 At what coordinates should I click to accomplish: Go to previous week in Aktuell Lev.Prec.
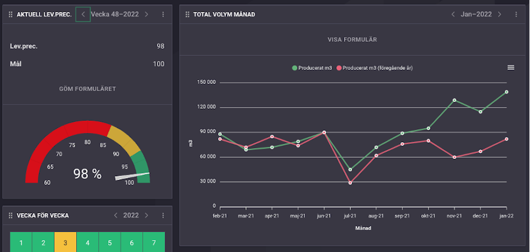83,15
